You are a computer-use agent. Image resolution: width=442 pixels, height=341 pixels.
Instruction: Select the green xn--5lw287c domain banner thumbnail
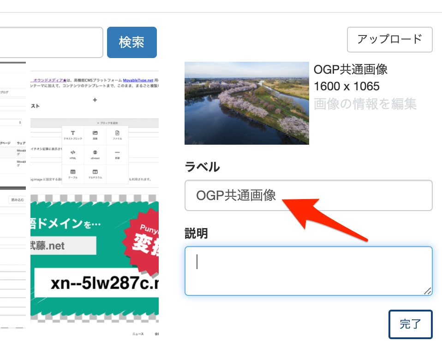(x=95, y=259)
